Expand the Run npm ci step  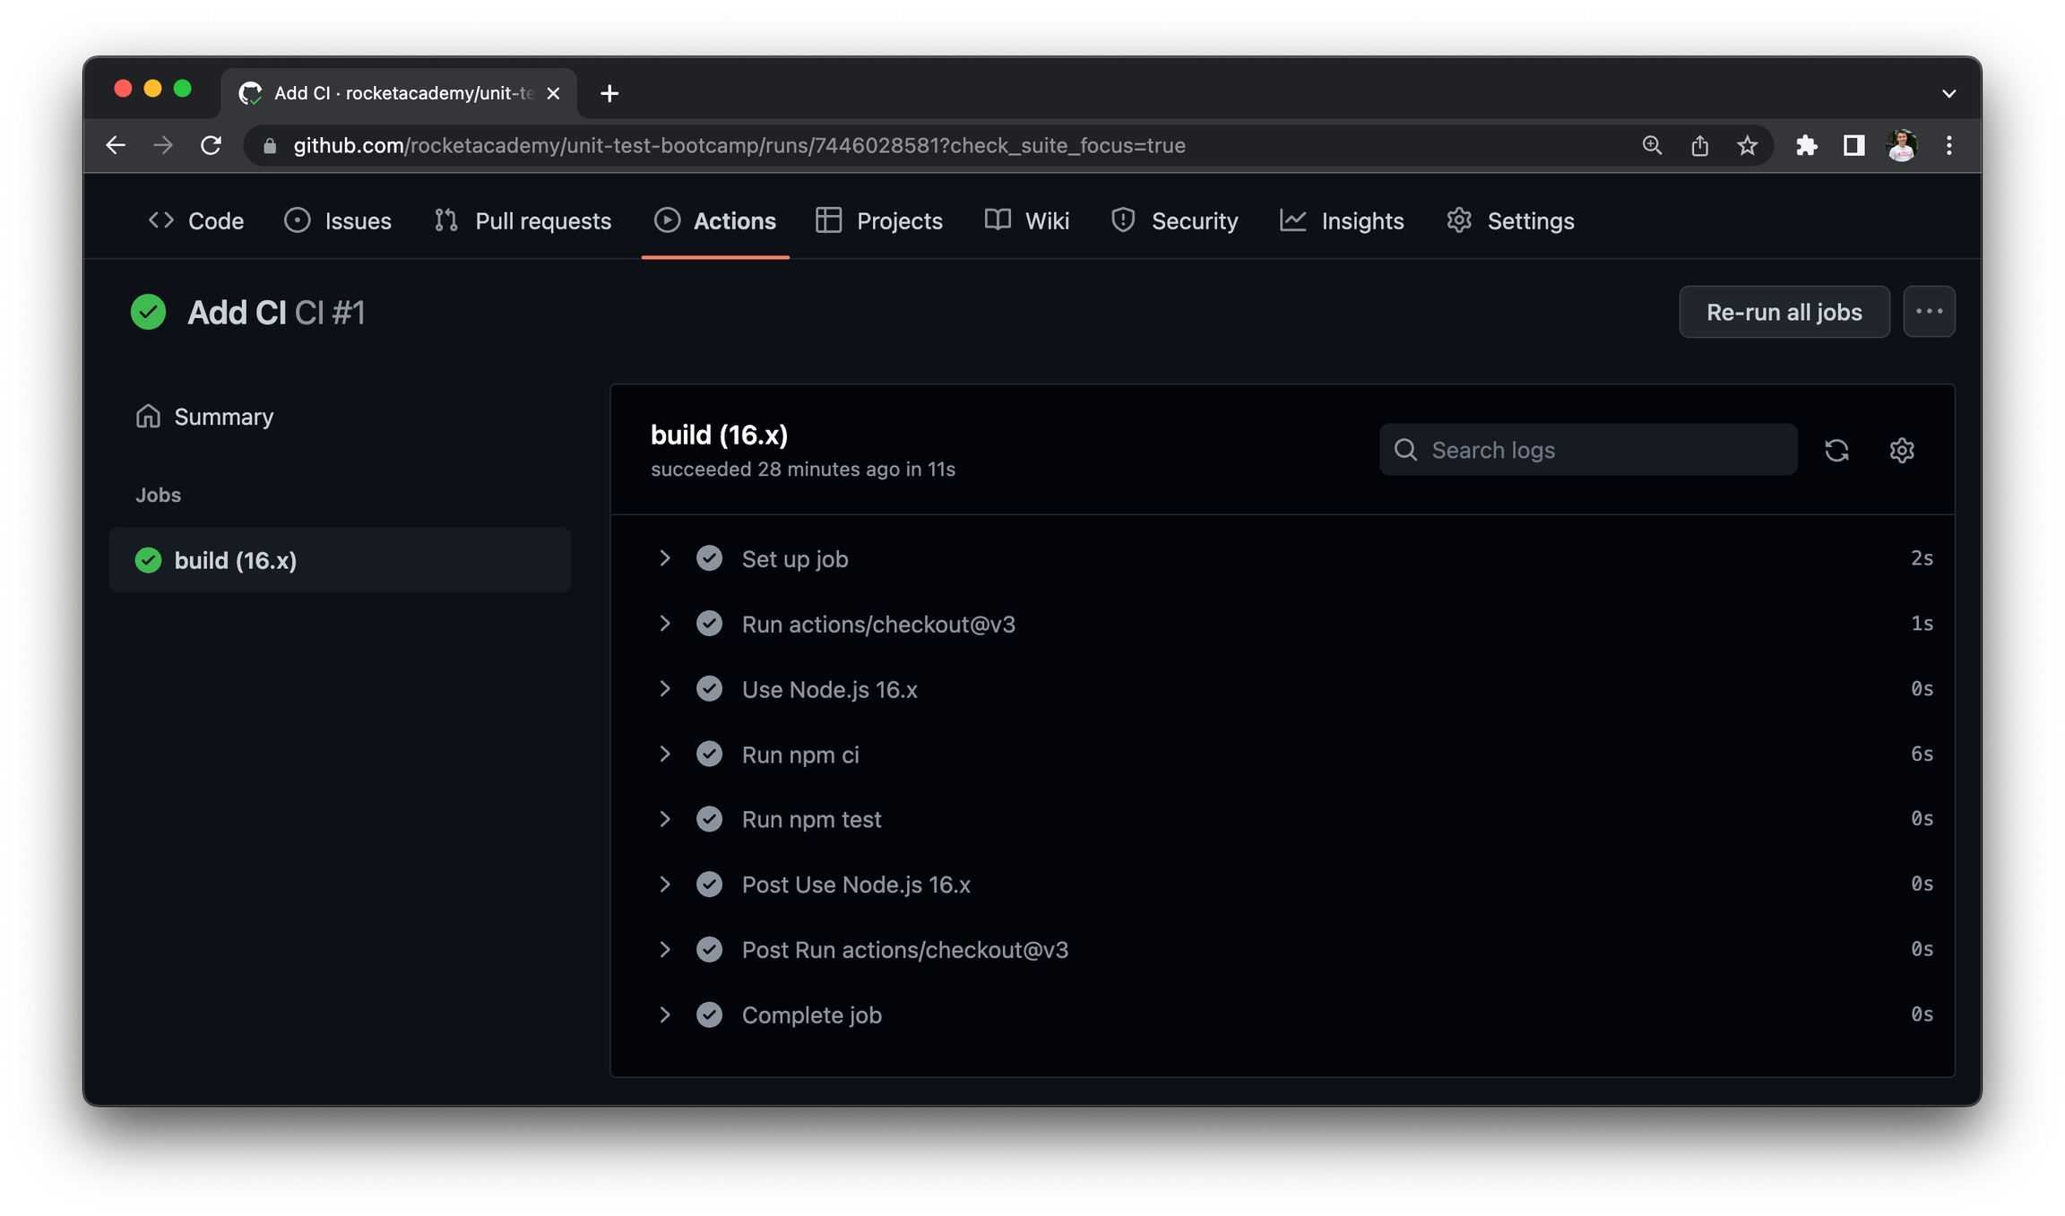tap(664, 755)
